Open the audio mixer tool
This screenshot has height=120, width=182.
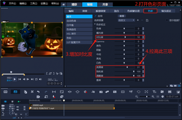point(93,92)
